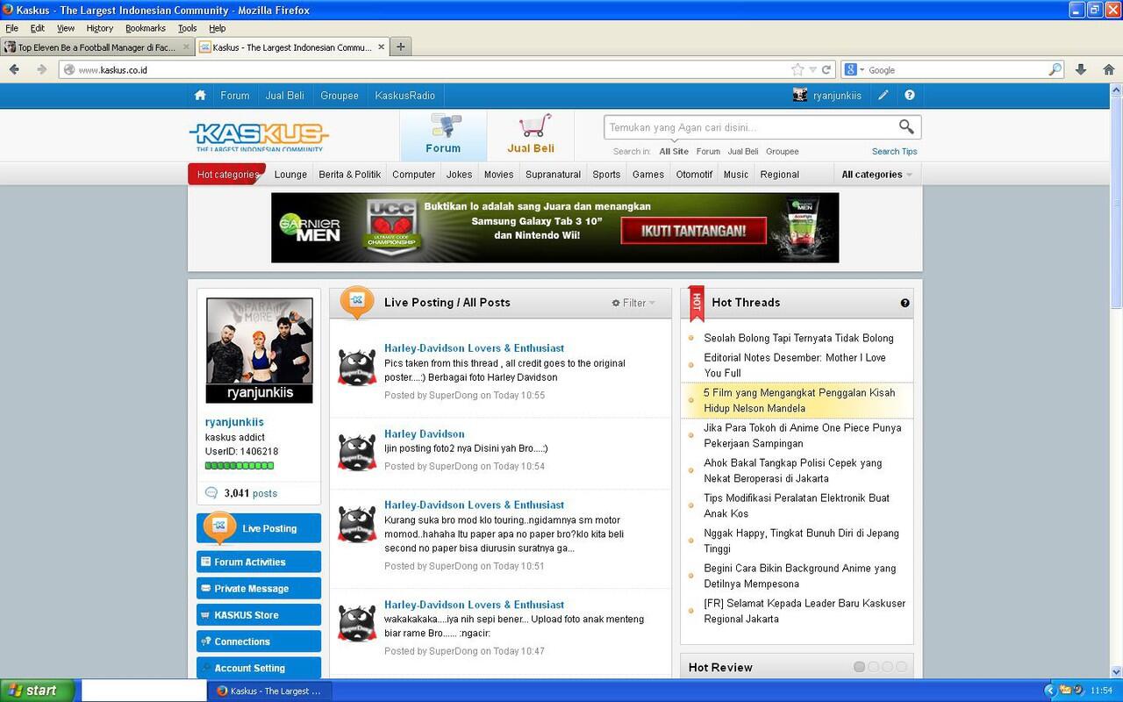Select Forum search scope
1123x702 pixels.
tap(708, 152)
